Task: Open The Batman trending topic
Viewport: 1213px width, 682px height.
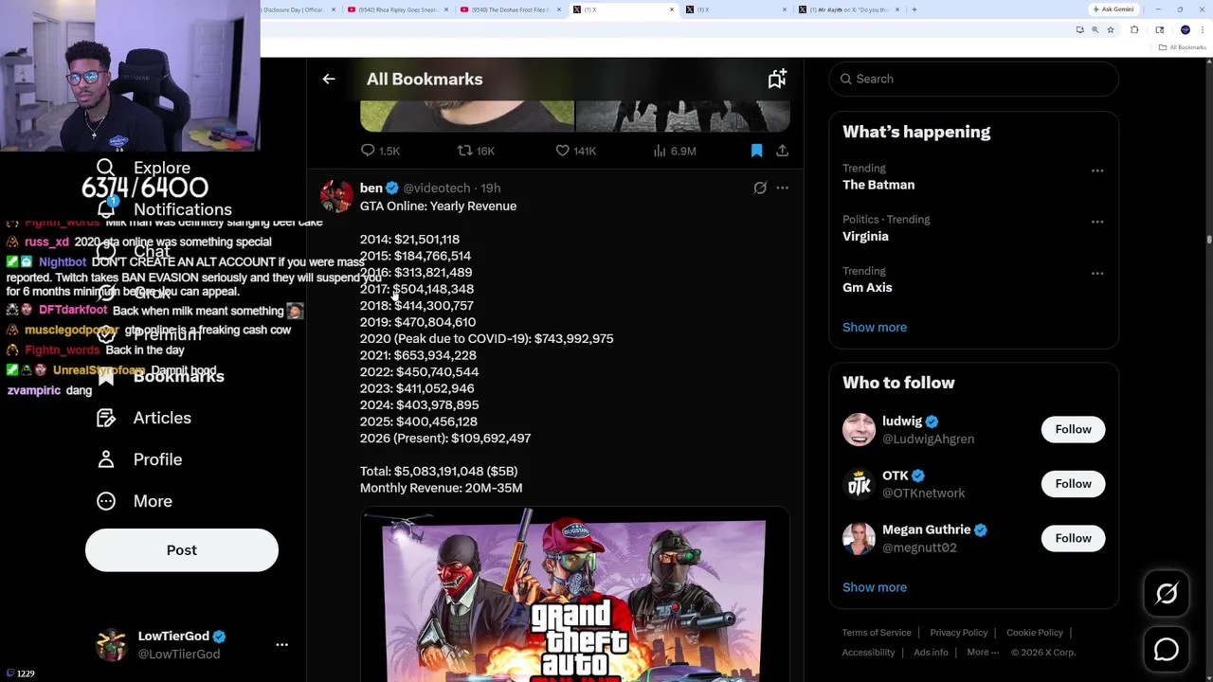Action: coord(878,185)
